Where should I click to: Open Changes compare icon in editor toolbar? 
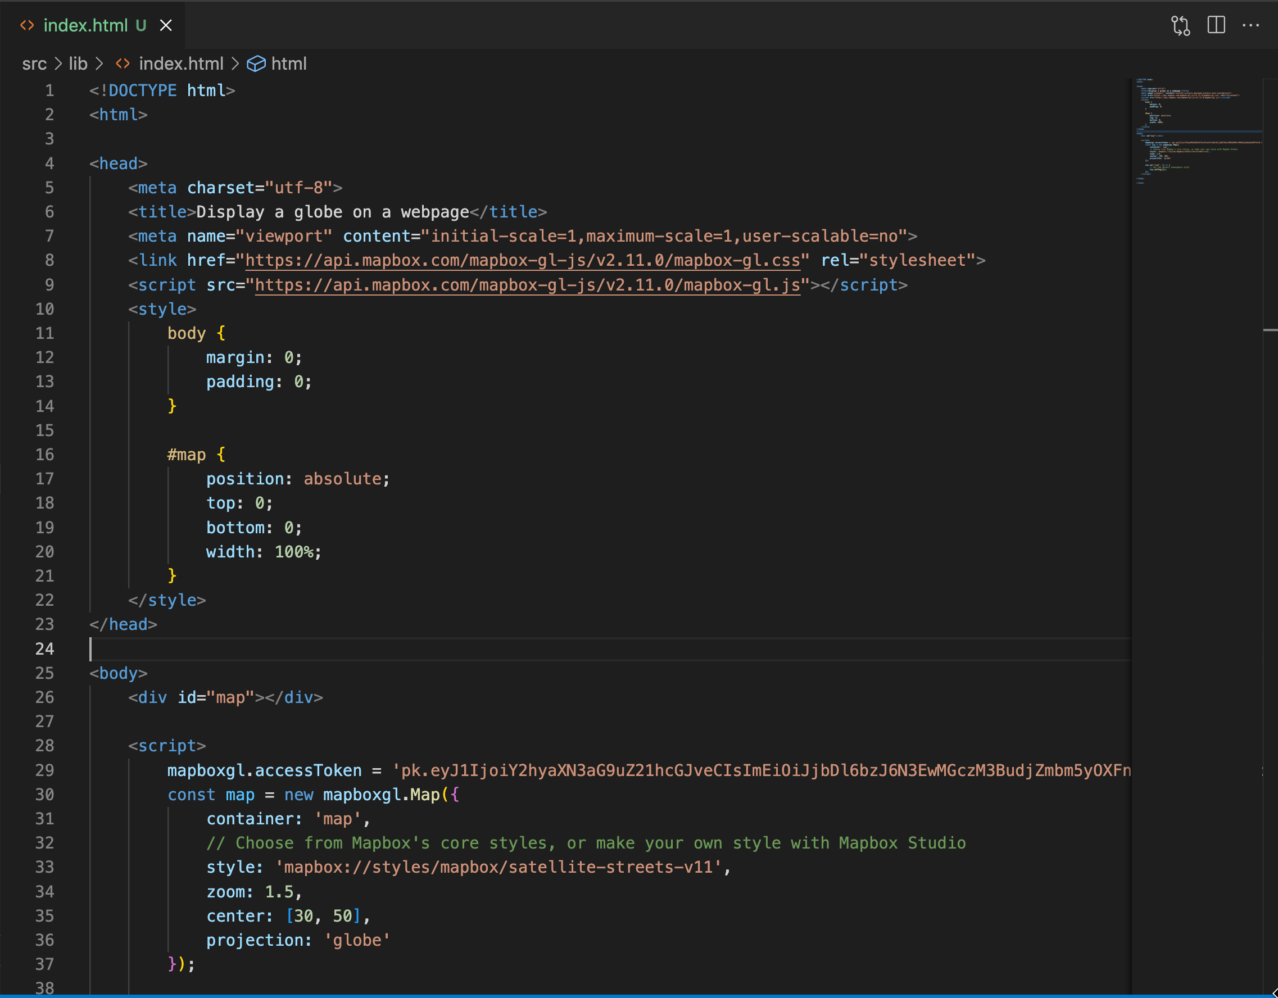point(1180,25)
